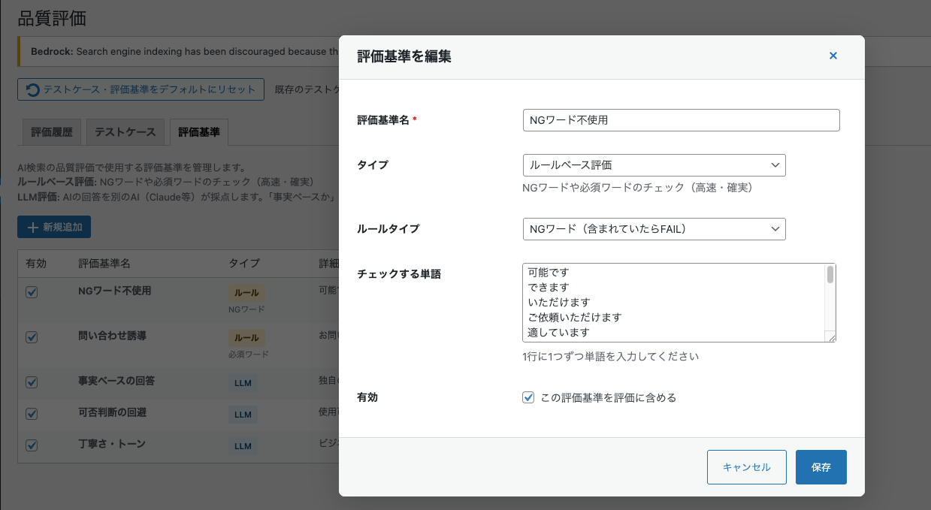Click the plus icon on 新規追加
The width and height of the screenshot is (931, 510).
click(32, 227)
